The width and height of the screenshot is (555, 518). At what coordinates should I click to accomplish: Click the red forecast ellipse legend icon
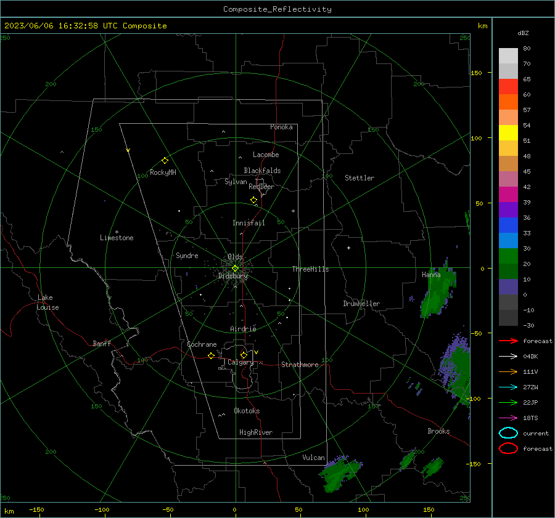[x=508, y=448]
